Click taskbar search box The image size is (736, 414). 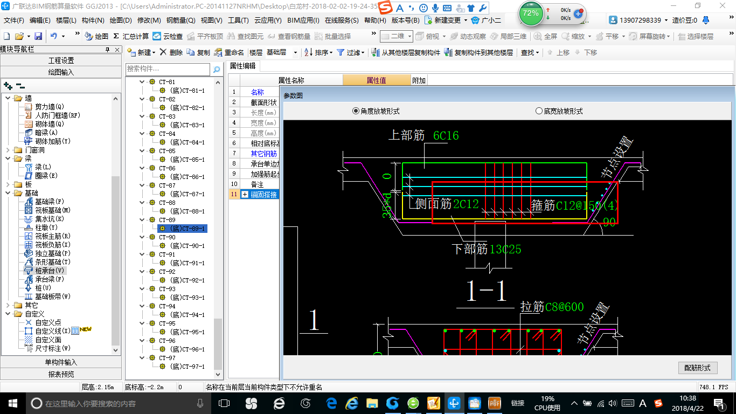119,403
